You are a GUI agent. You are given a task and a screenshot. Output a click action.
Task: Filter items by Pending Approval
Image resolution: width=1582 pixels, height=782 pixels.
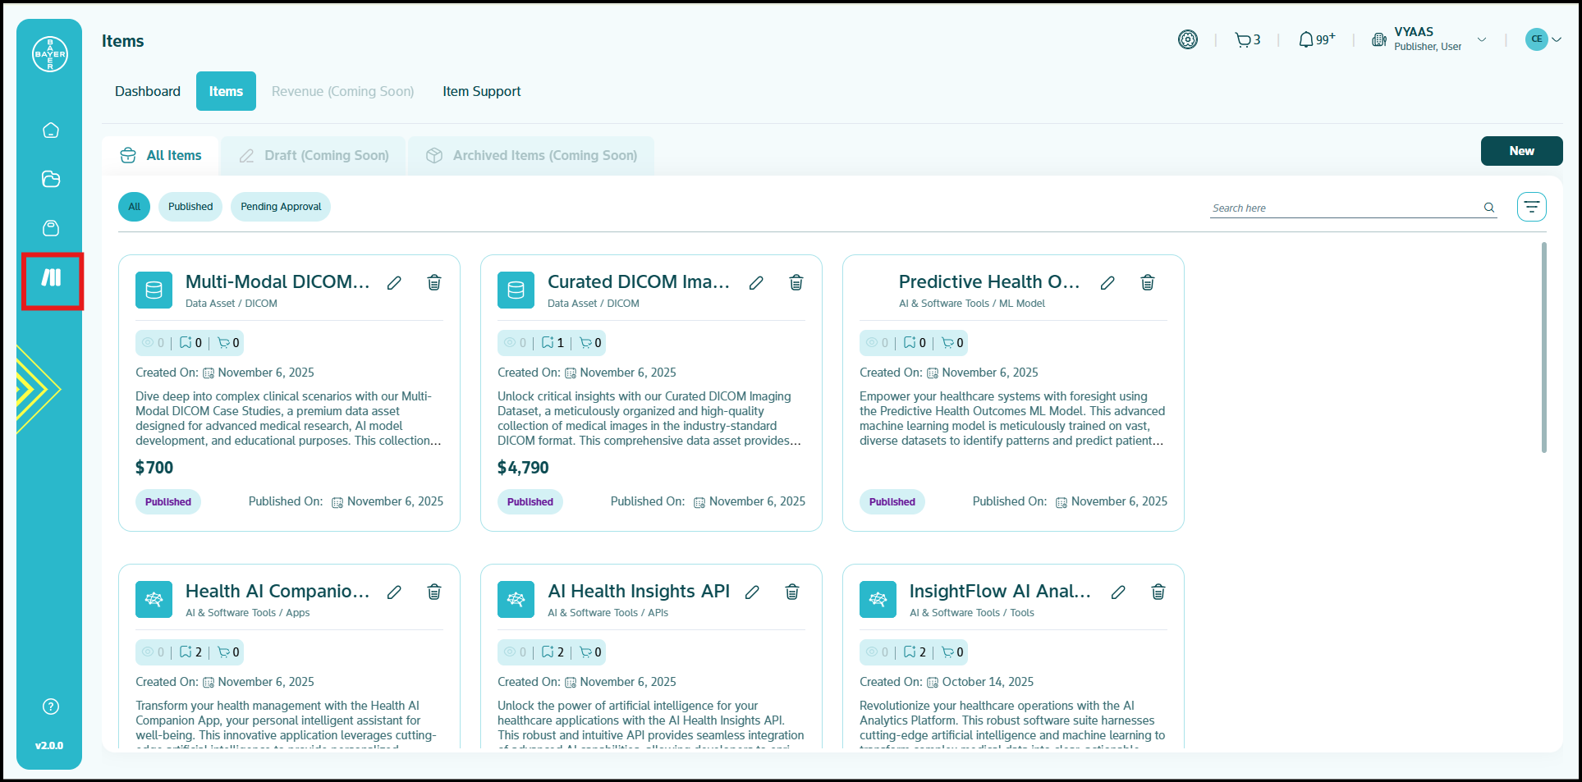click(281, 207)
